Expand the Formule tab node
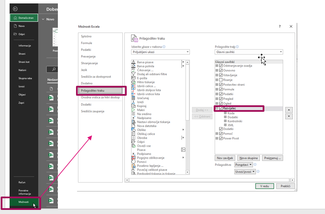The height and width of the screenshot is (214, 325). click(x=217, y=89)
